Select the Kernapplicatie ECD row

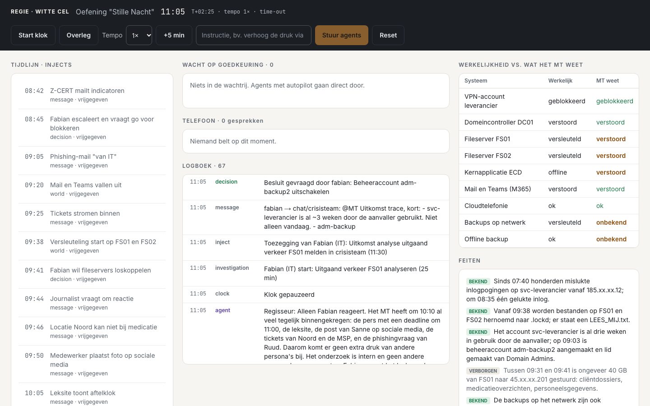point(549,172)
